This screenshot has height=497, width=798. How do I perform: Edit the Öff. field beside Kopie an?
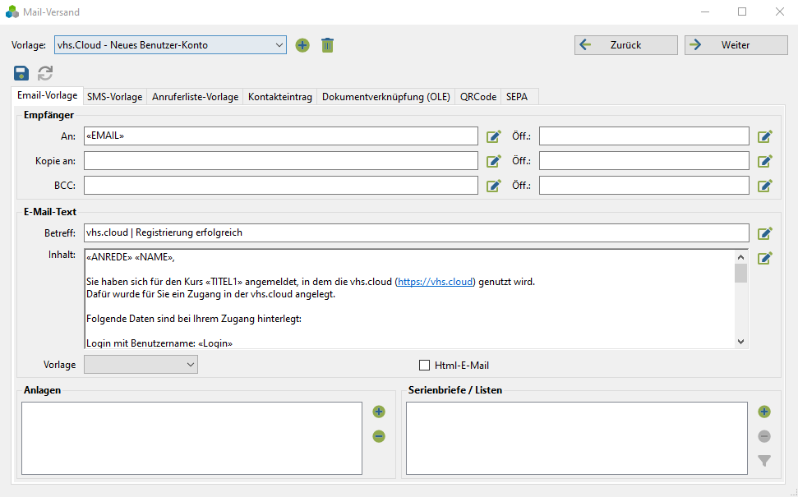coord(765,161)
